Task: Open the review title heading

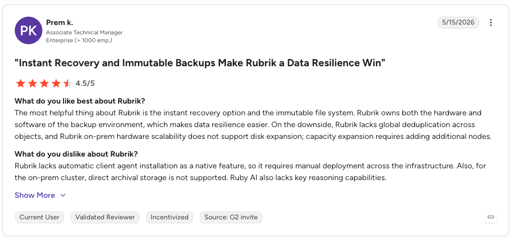Action: [x=200, y=63]
